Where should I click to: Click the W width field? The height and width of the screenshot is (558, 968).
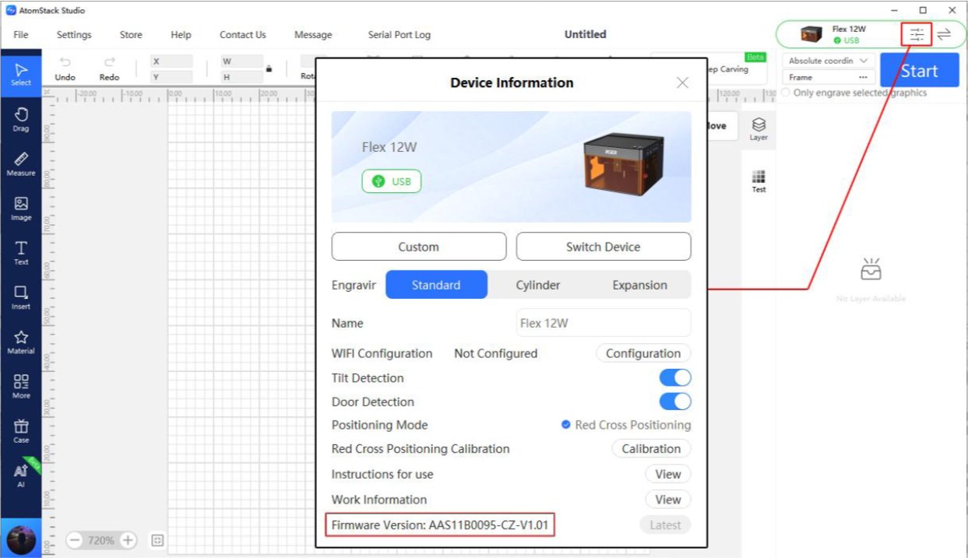click(x=241, y=61)
